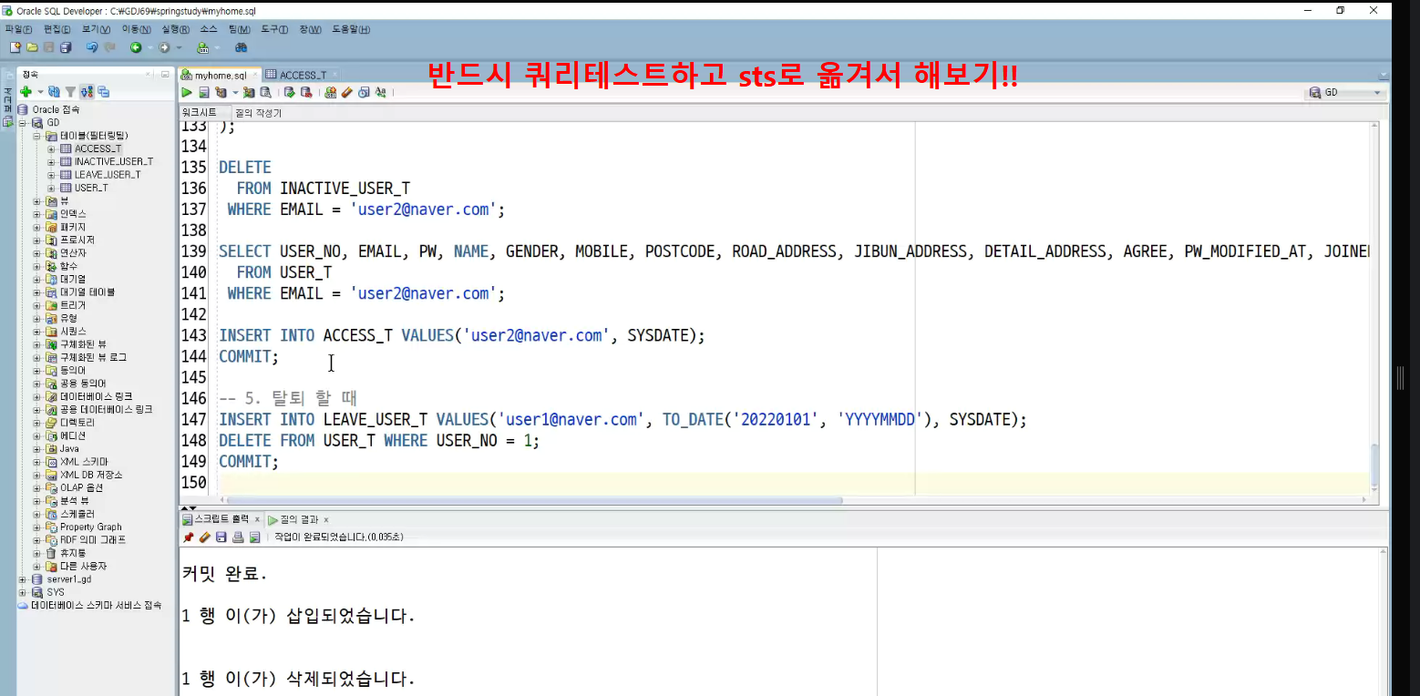Viewport: 1420px width, 696px height.
Task: Open the Back navigation history dropdown arrow
Action: pos(150,47)
